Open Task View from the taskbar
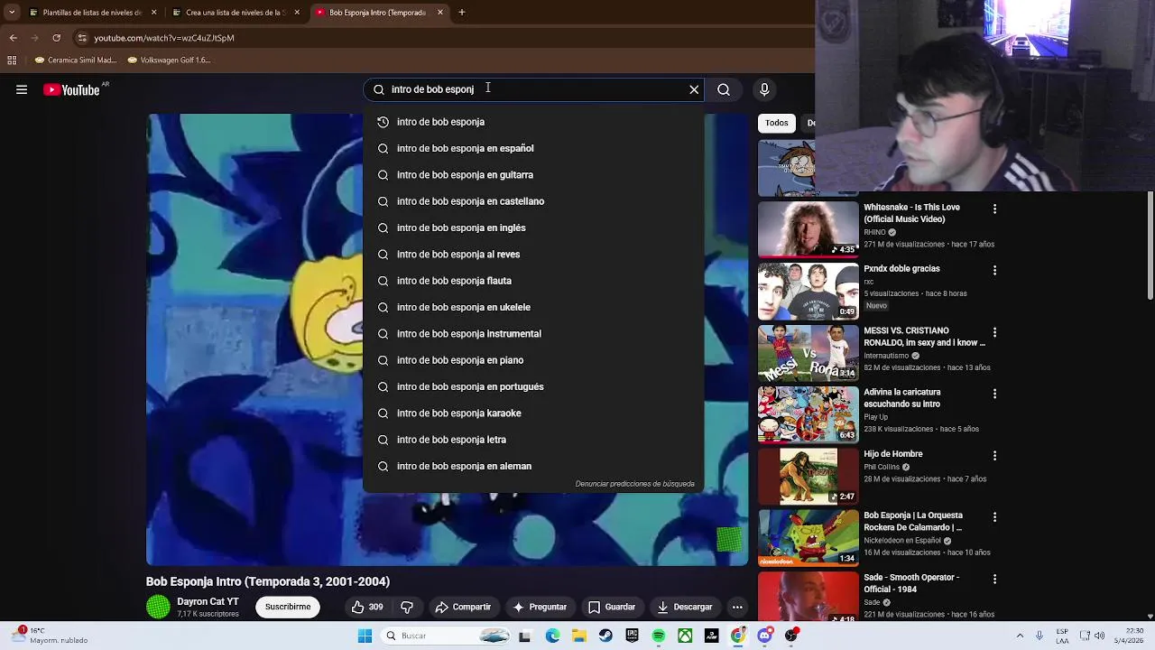Screen dimensions: 1155x650 524,636
